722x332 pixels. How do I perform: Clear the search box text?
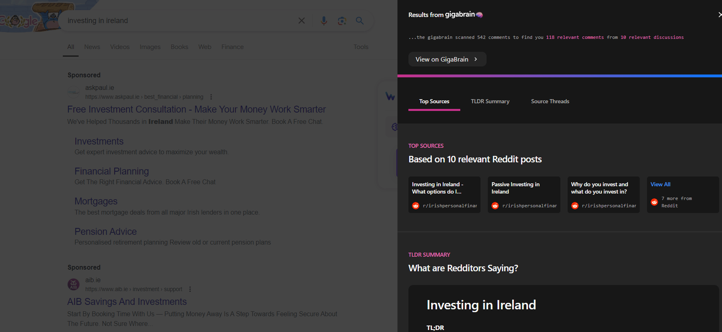(x=301, y=21)
